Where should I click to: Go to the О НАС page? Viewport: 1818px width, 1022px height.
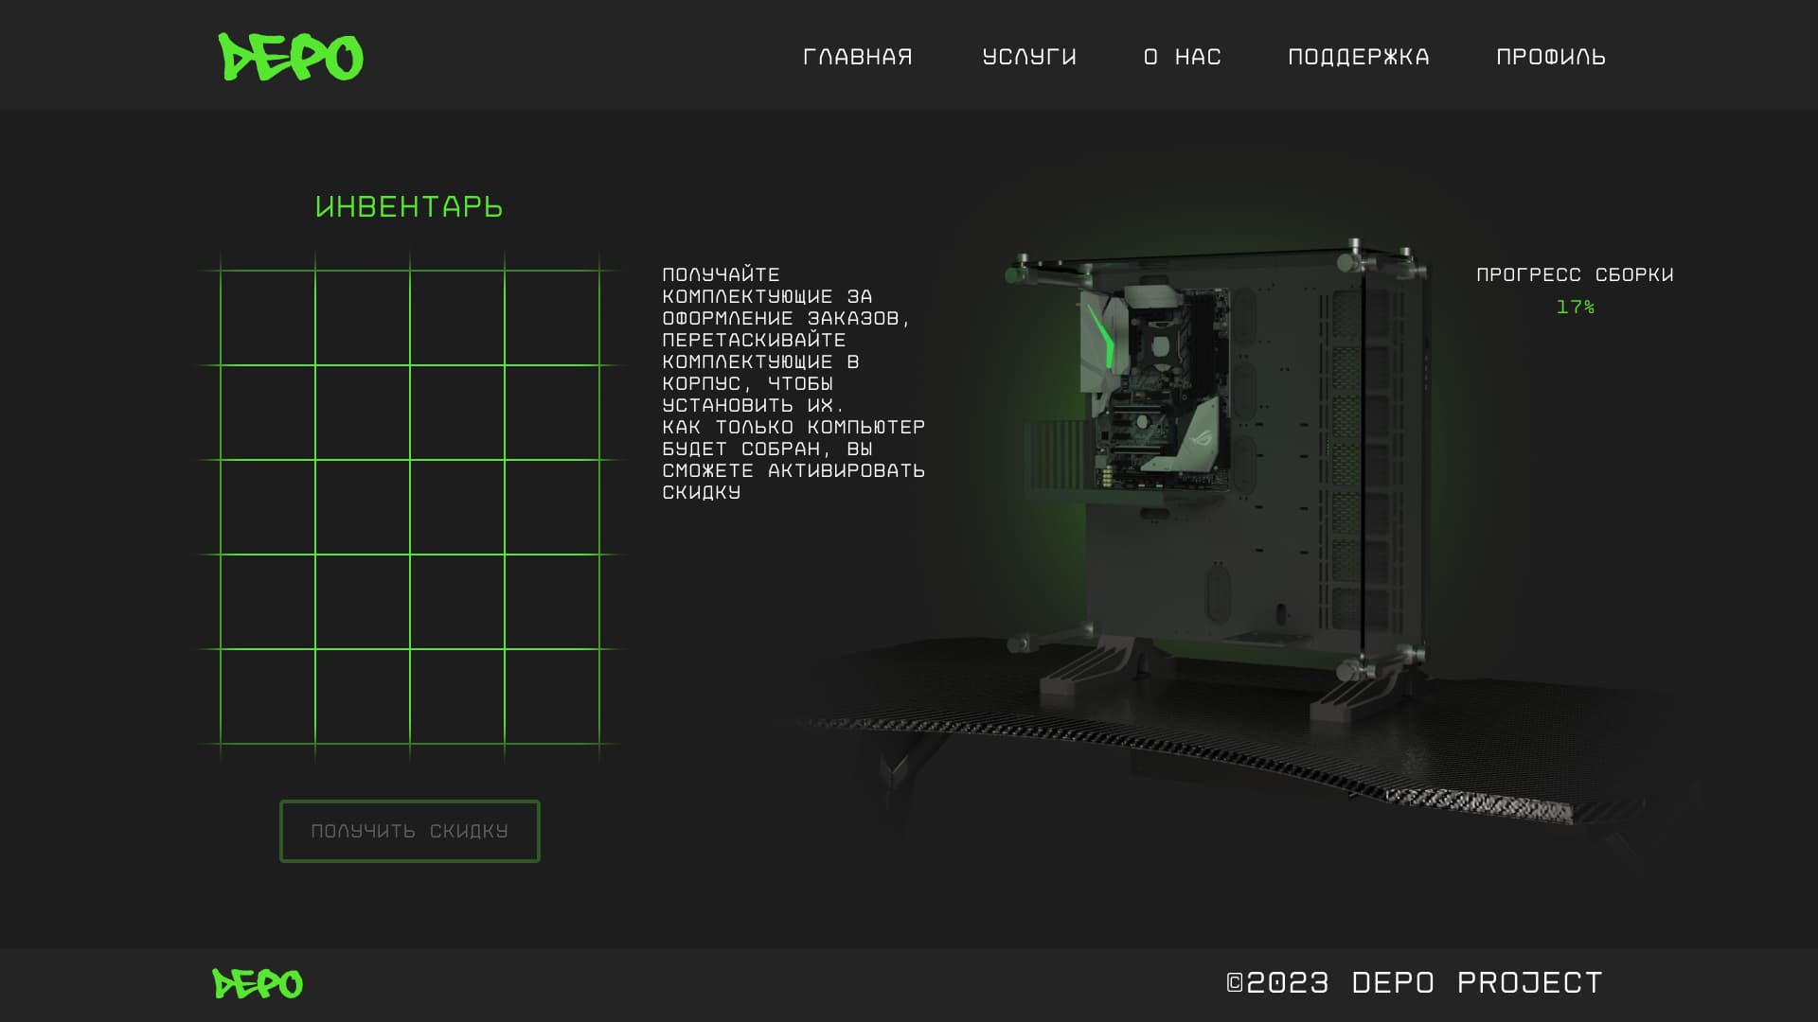(x=1182, y=57)
